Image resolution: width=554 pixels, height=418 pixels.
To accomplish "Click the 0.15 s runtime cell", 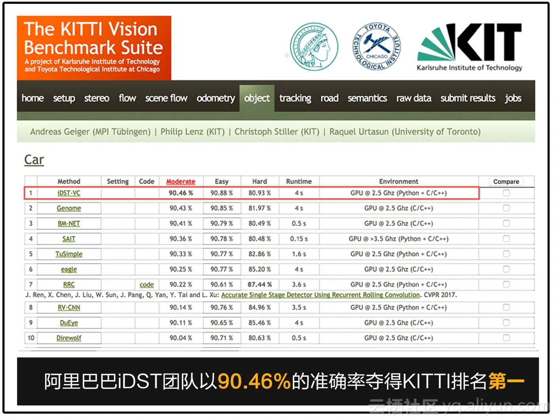I will coord(299,239).
